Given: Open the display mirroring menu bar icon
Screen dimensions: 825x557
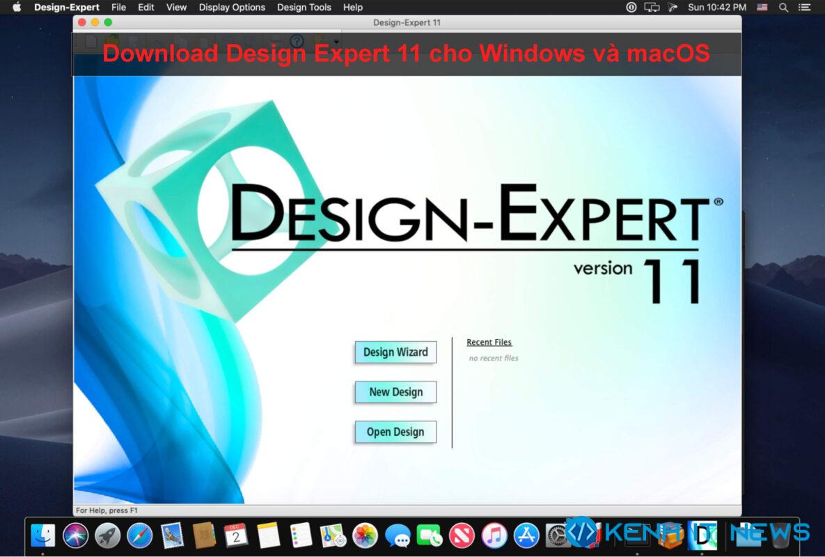Looking at the screenshot, I should (652, 8).
